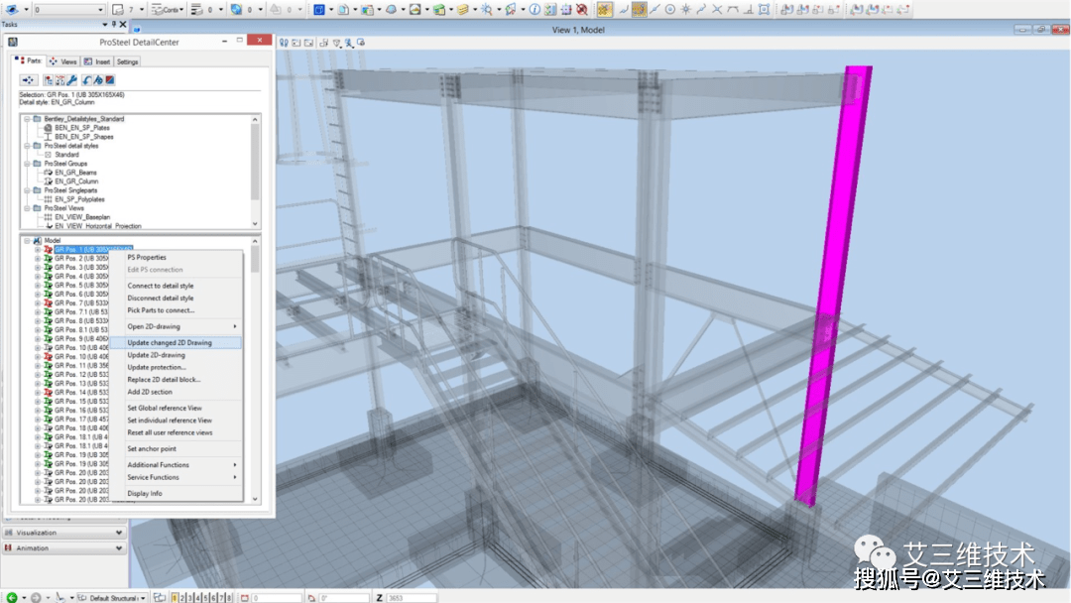Toggle view 1 in the status bar
1071x603 pixels.
point(175,597)
